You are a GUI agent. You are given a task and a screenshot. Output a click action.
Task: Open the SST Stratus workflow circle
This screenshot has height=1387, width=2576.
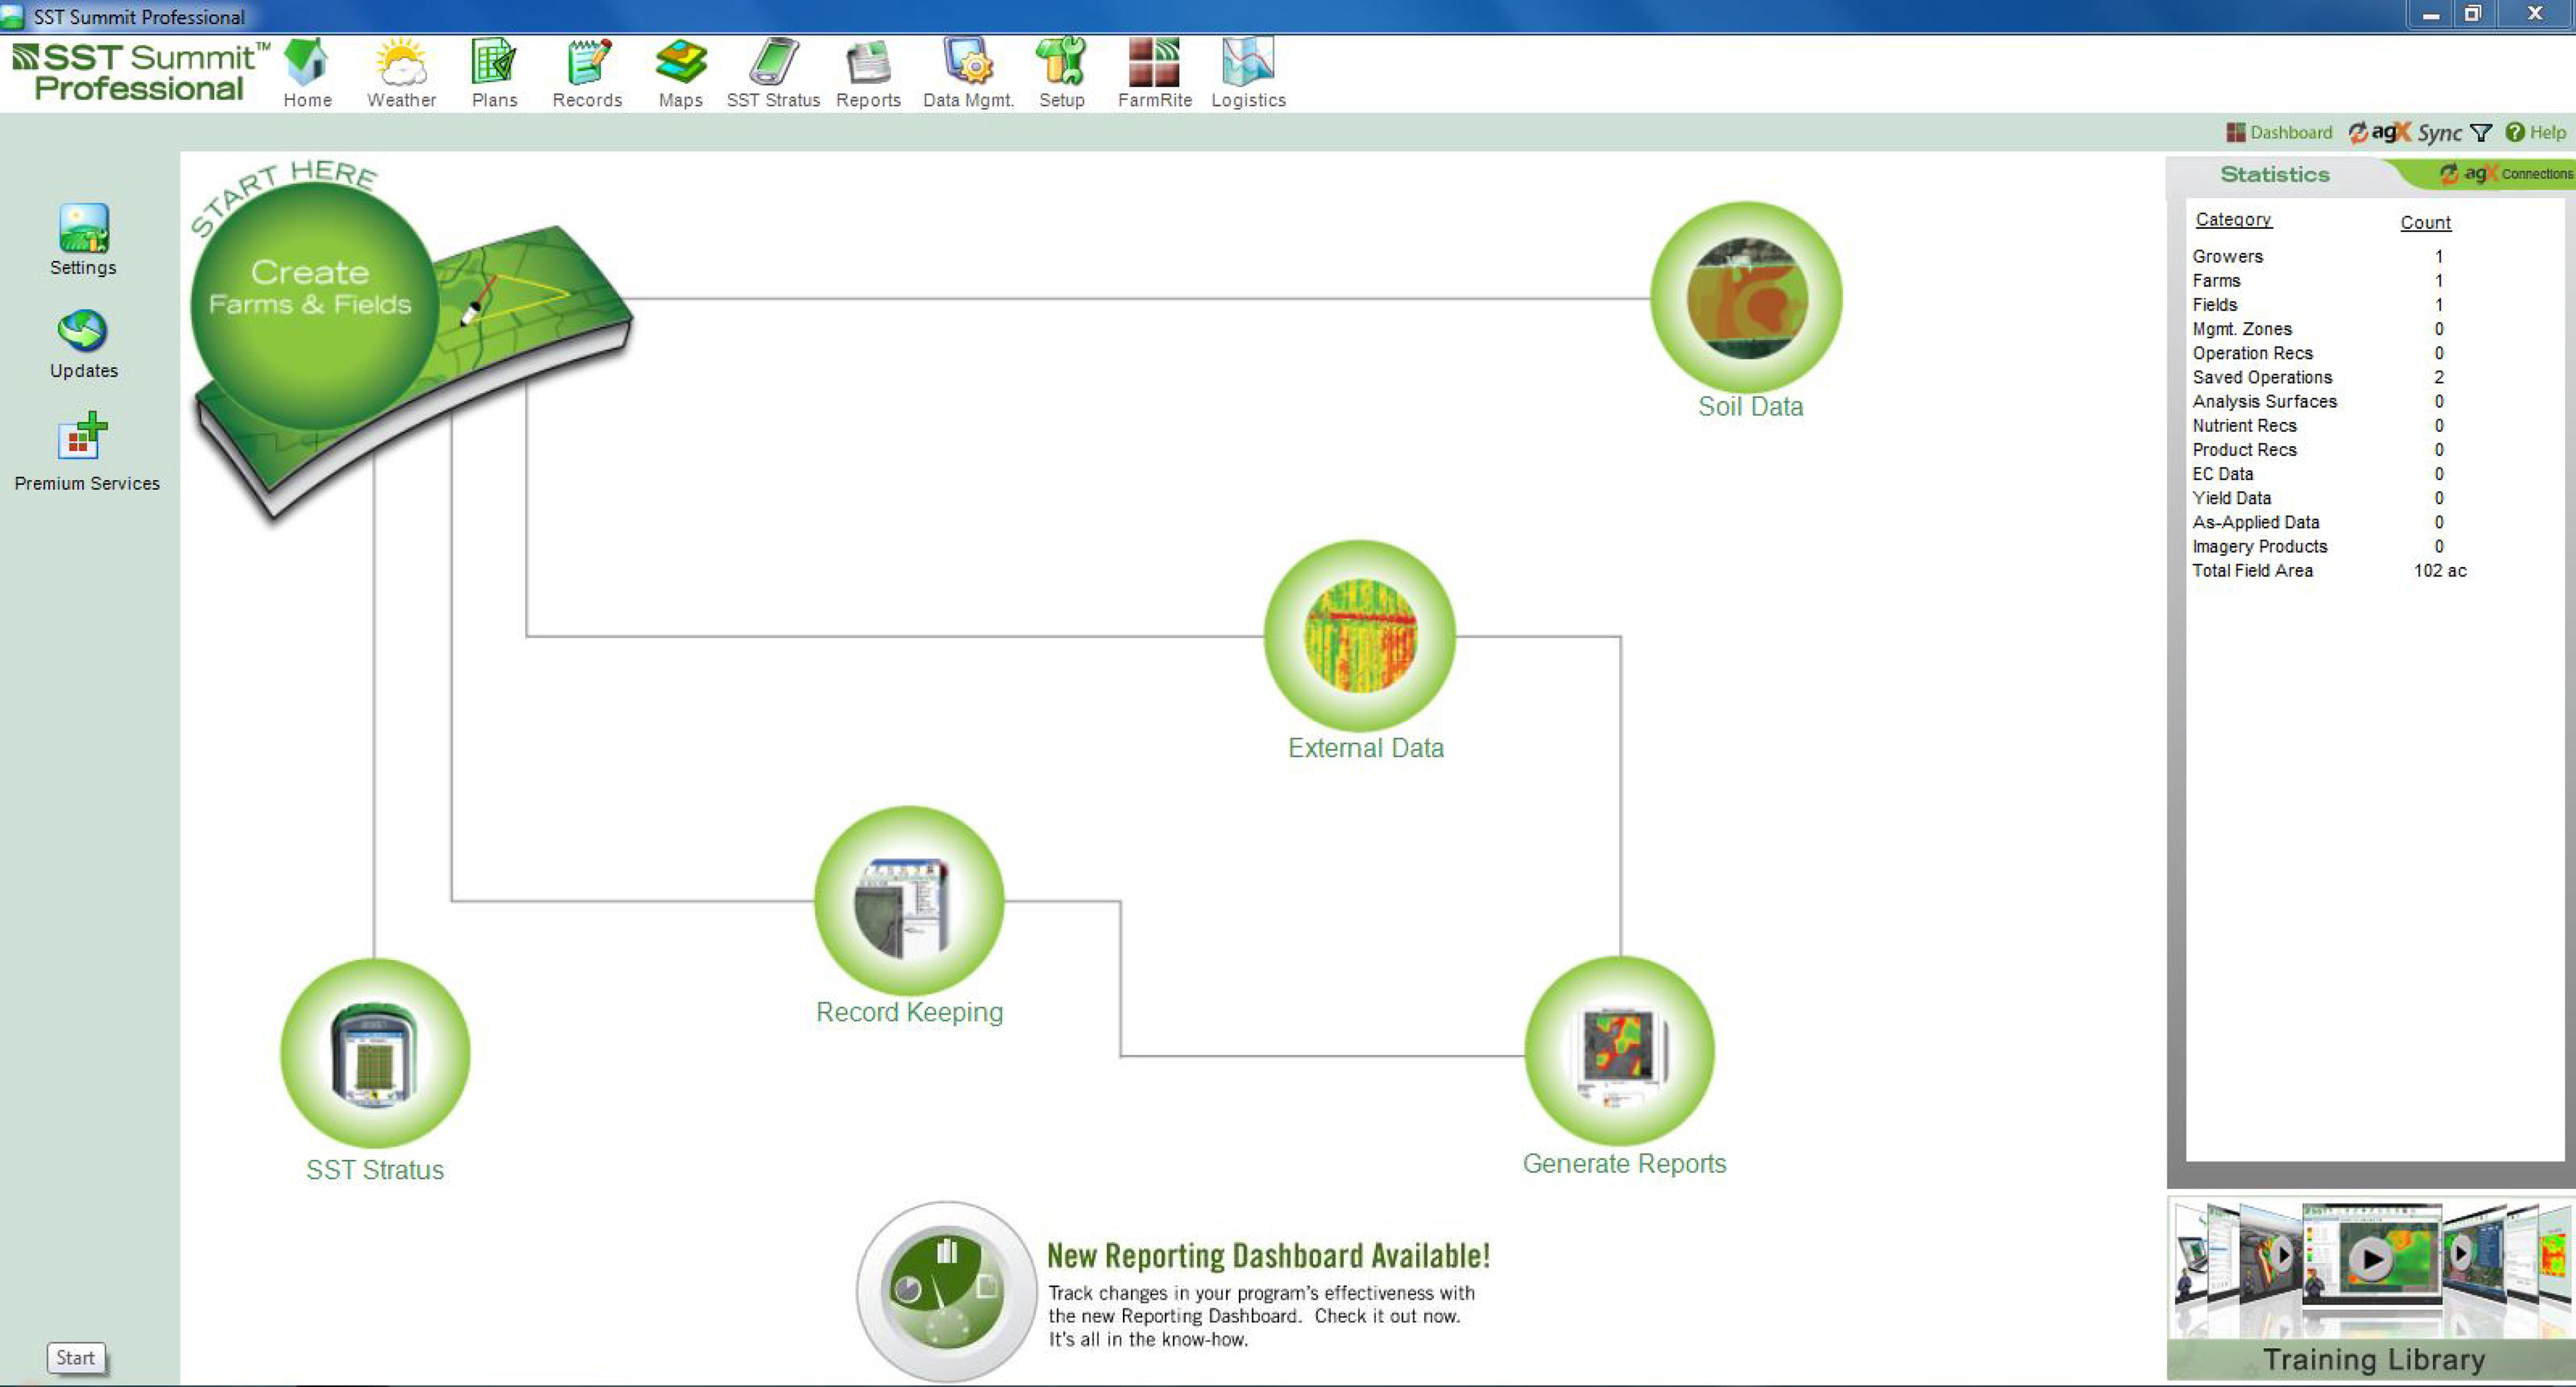click(375, 1053)
